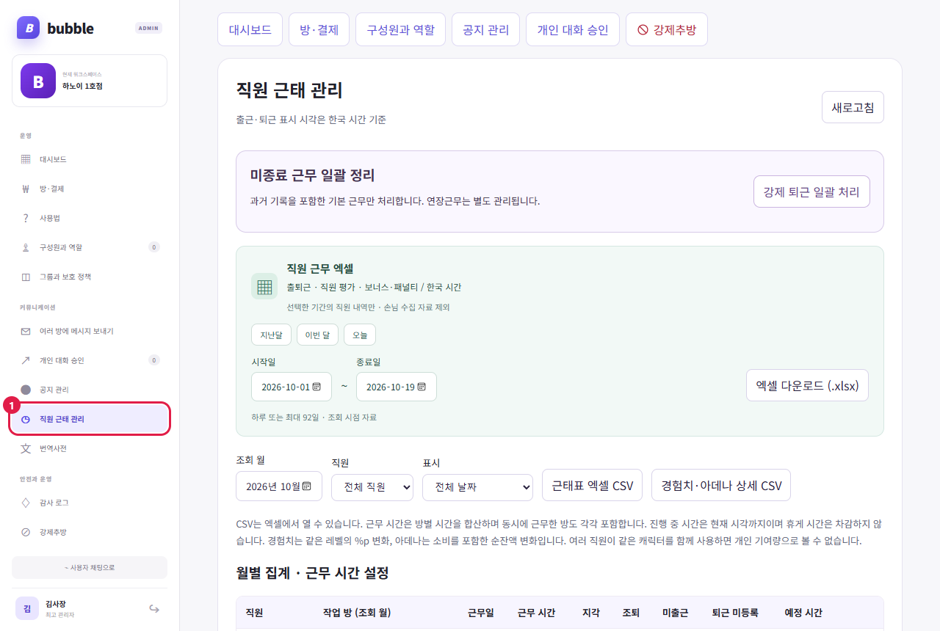Click clock icon for 직원 근태 관리
Image resolution: width=940 pixels, height=631 pixels.
[x=26, y=419]
